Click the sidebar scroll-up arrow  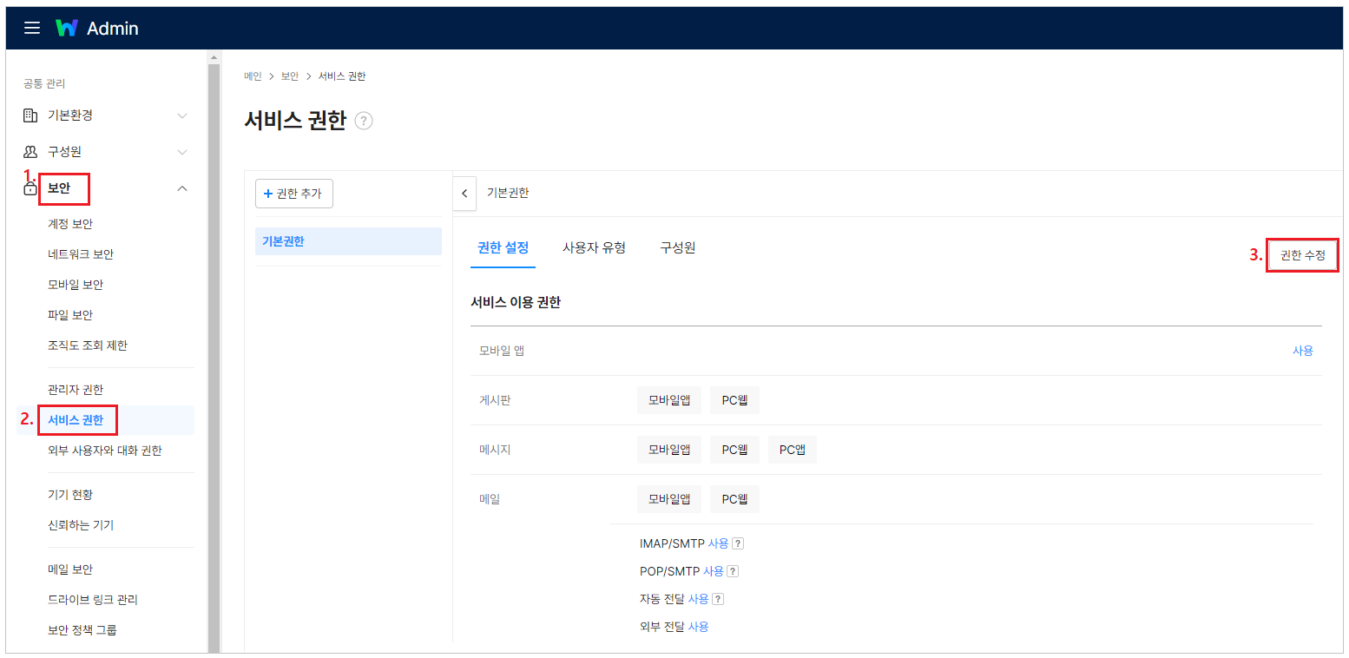214,57
